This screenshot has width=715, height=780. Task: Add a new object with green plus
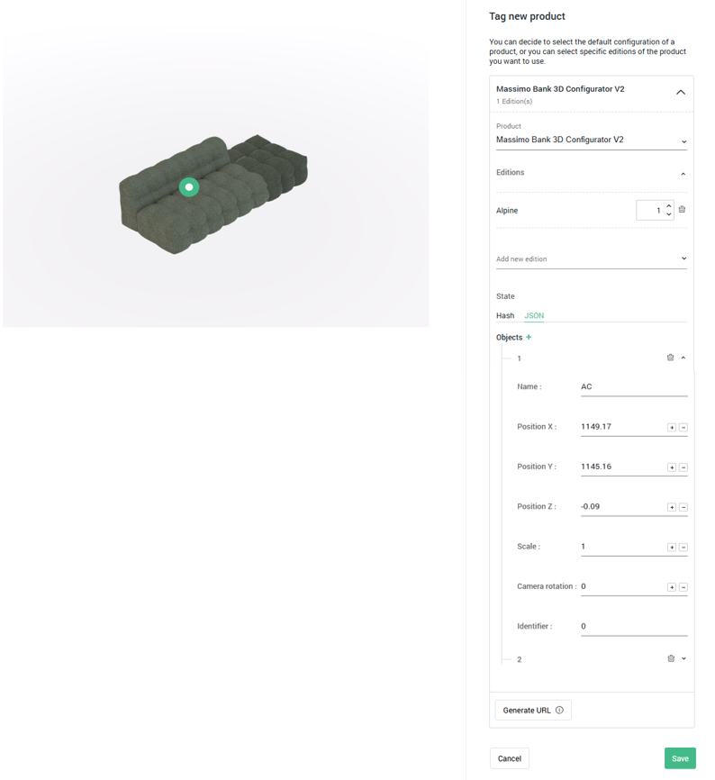[x=529, y=338]
